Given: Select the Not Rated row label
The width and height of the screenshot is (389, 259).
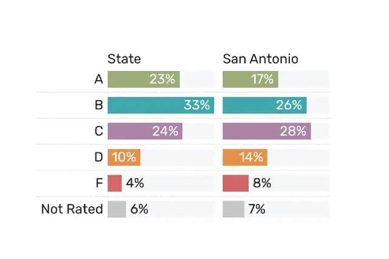Looking at the screenshot, I should (72, 209).
